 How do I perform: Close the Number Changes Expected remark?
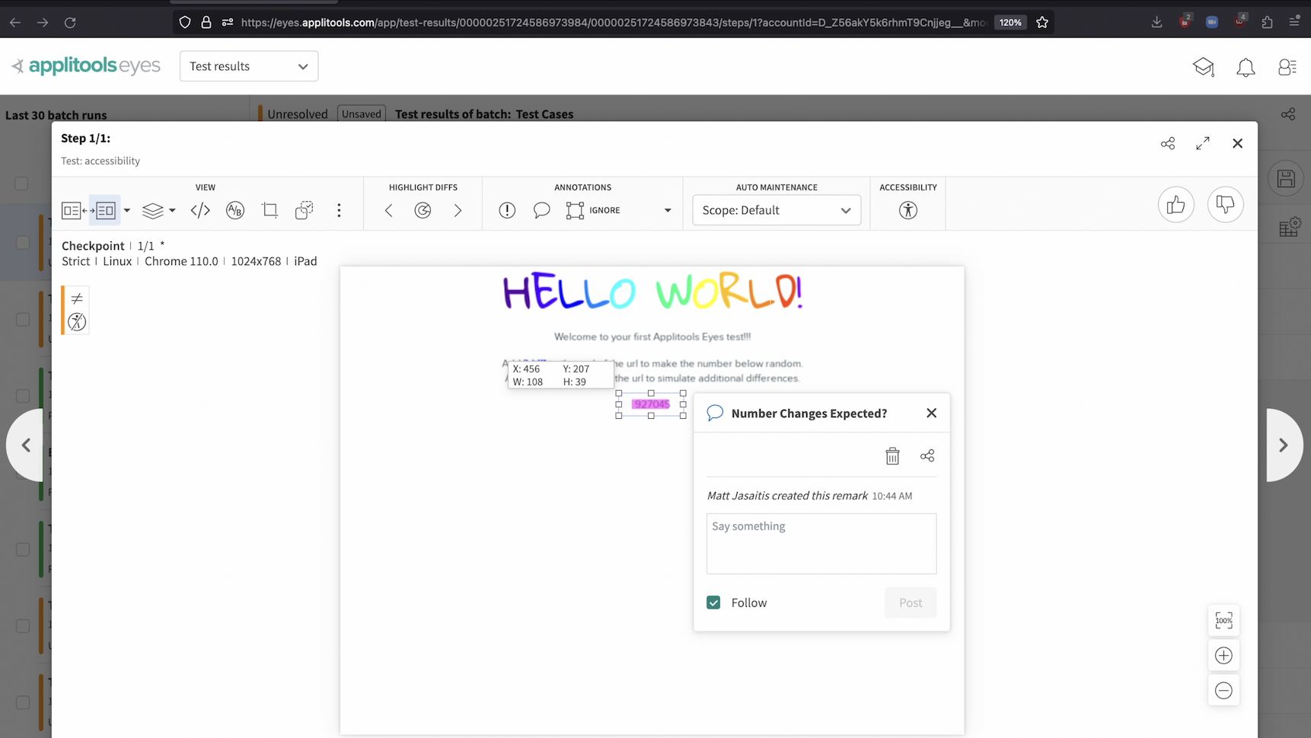(x=932, y=413)
